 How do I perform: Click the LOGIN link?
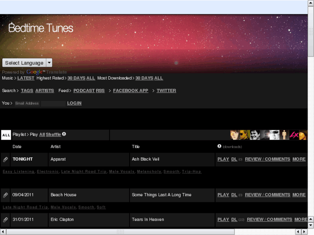(x=74, y=103)
